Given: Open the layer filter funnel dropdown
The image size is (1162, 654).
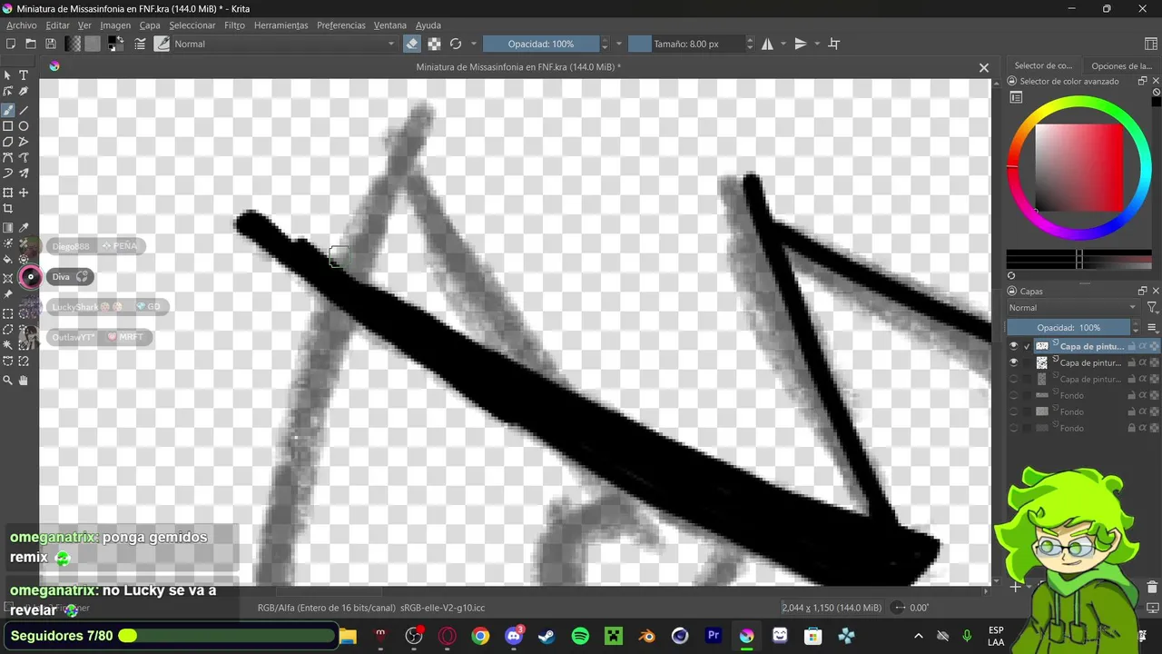Looking at the screenshot, I should click(x=1152, y=308).
